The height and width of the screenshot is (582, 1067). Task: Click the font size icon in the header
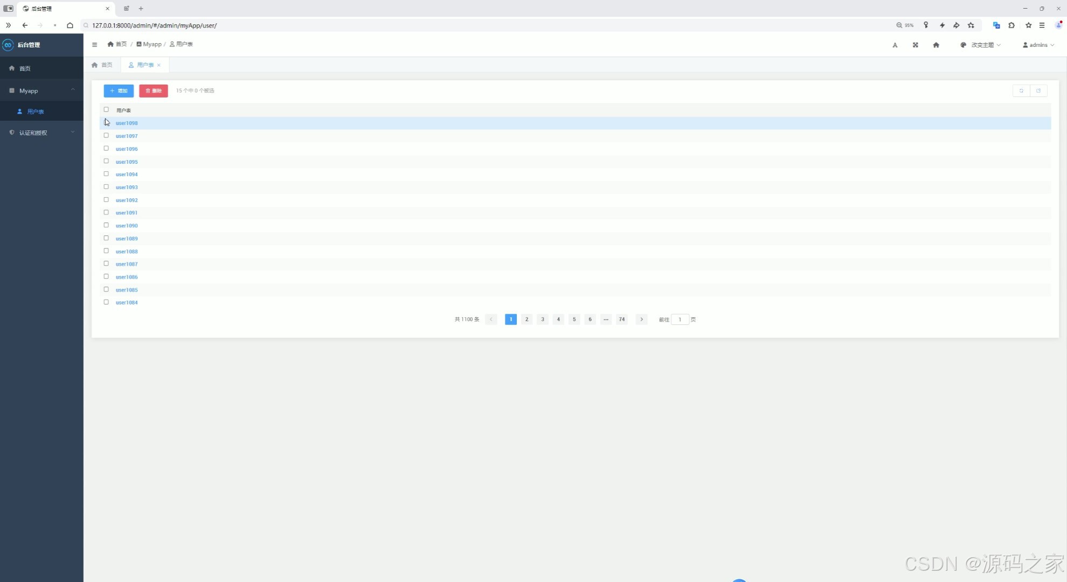coord(895,45)
